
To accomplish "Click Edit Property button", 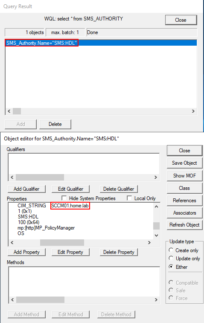I will [x=70, y=252].
